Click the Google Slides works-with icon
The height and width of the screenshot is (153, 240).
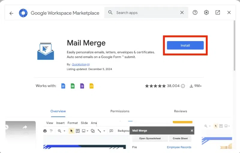pos(91,86)
